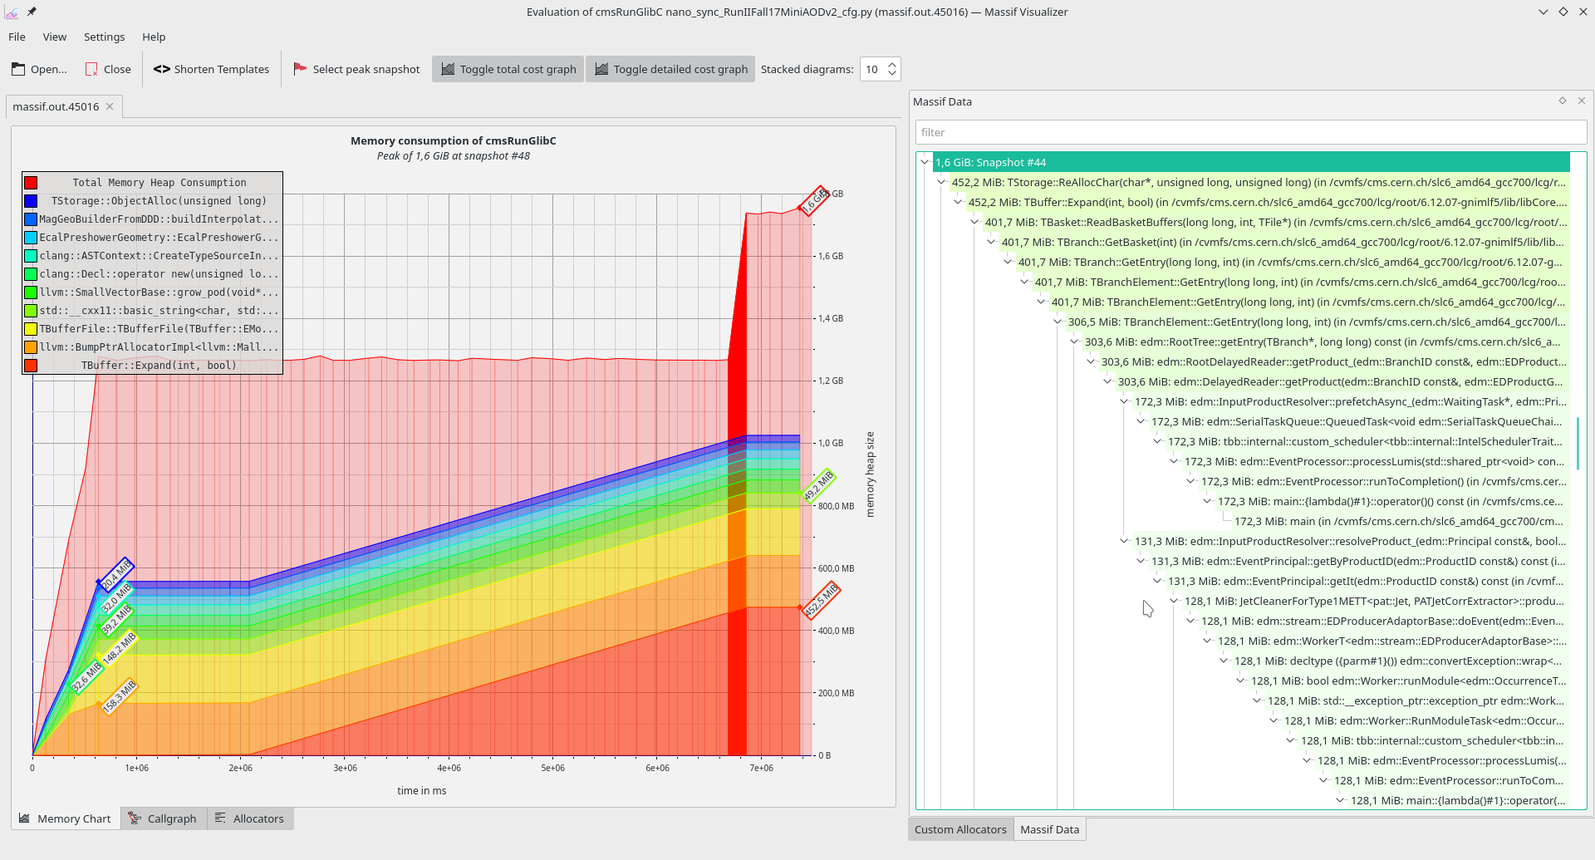Open the View menu

click(x=55, y=37)
